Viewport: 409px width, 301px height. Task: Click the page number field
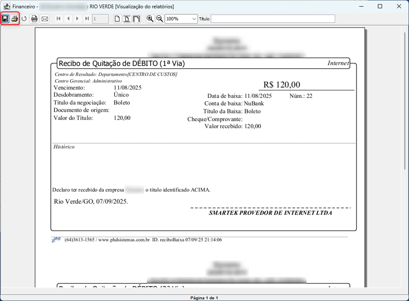point(100,19)
